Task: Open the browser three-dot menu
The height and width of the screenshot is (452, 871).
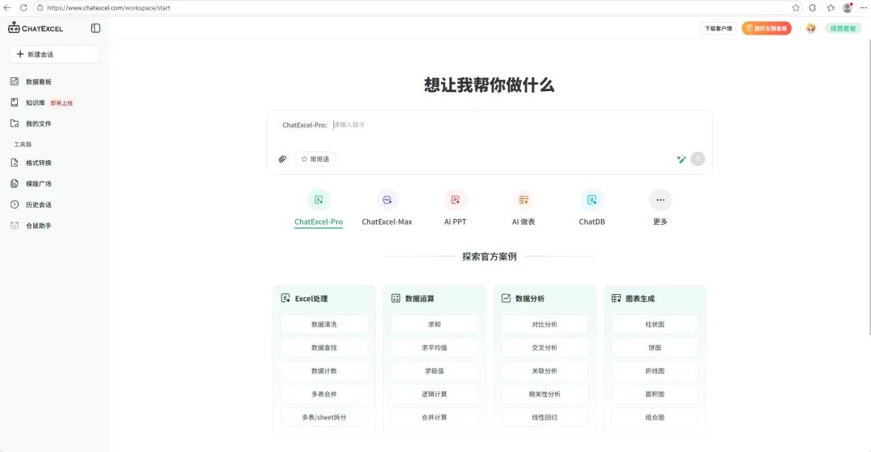Action: pos(863,8)
